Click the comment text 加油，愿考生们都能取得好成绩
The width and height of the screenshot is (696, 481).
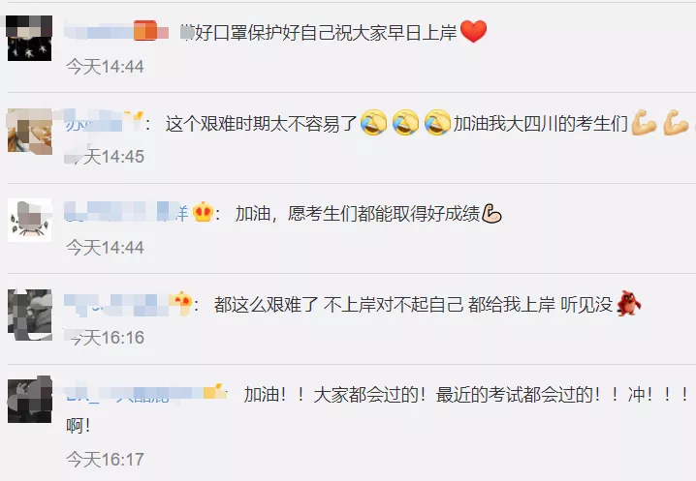click(358, 214)
